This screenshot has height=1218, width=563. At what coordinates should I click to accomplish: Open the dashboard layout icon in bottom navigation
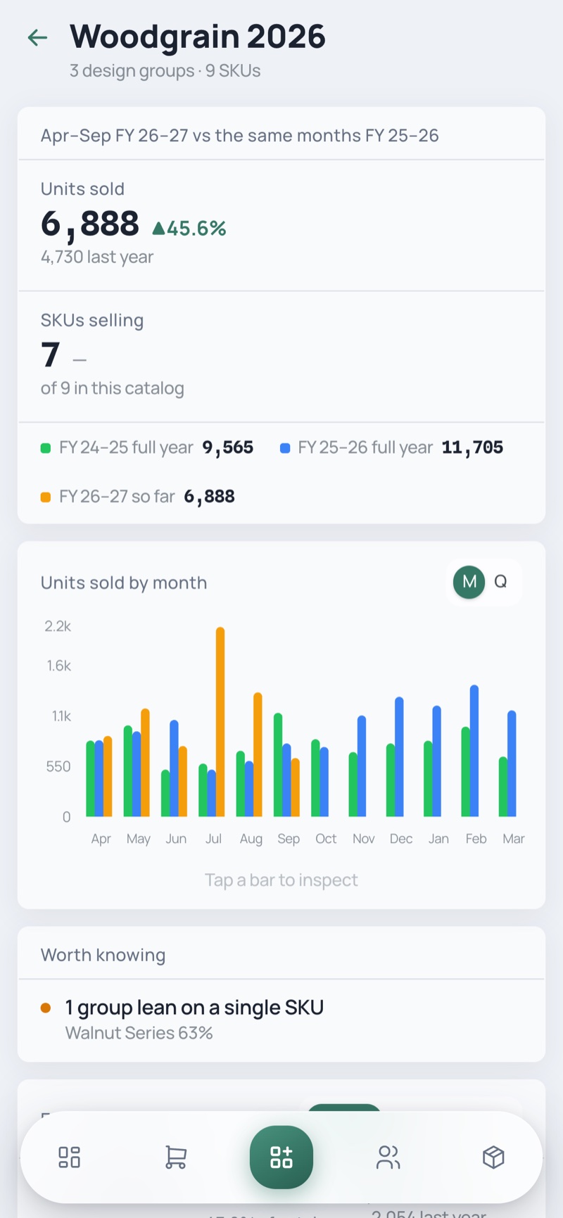[x=70, y=1157]
